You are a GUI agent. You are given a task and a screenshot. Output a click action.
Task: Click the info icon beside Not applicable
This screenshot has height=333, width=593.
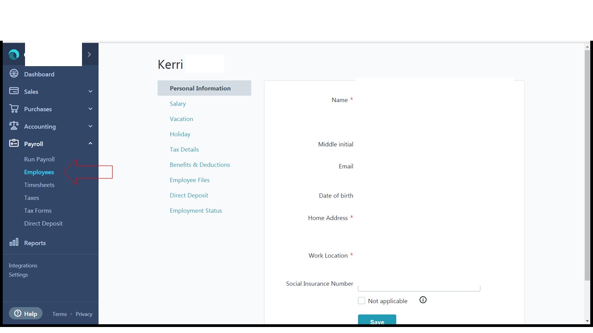(x=423, y=300)
